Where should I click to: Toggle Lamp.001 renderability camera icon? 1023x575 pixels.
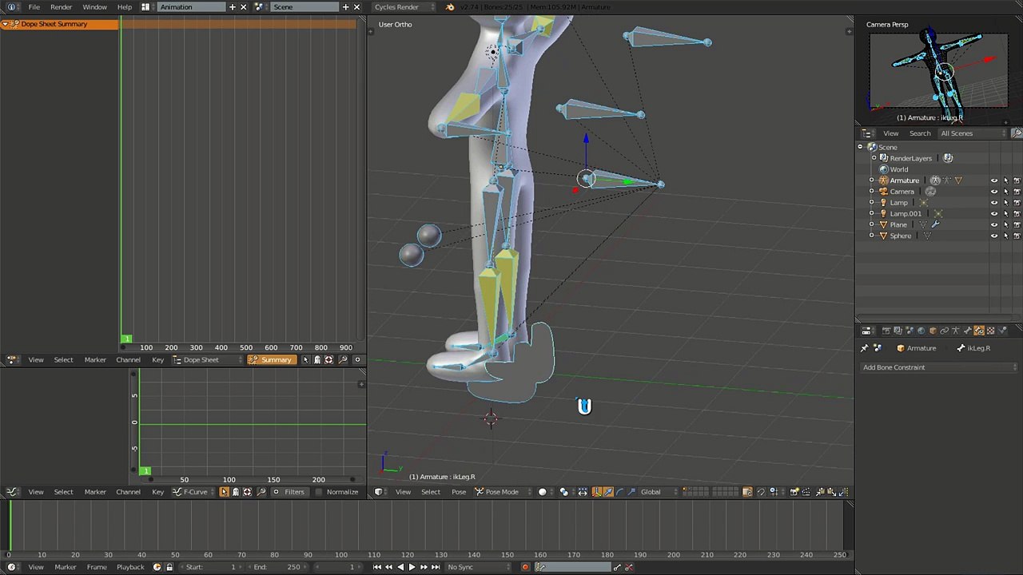(1017, 214)
